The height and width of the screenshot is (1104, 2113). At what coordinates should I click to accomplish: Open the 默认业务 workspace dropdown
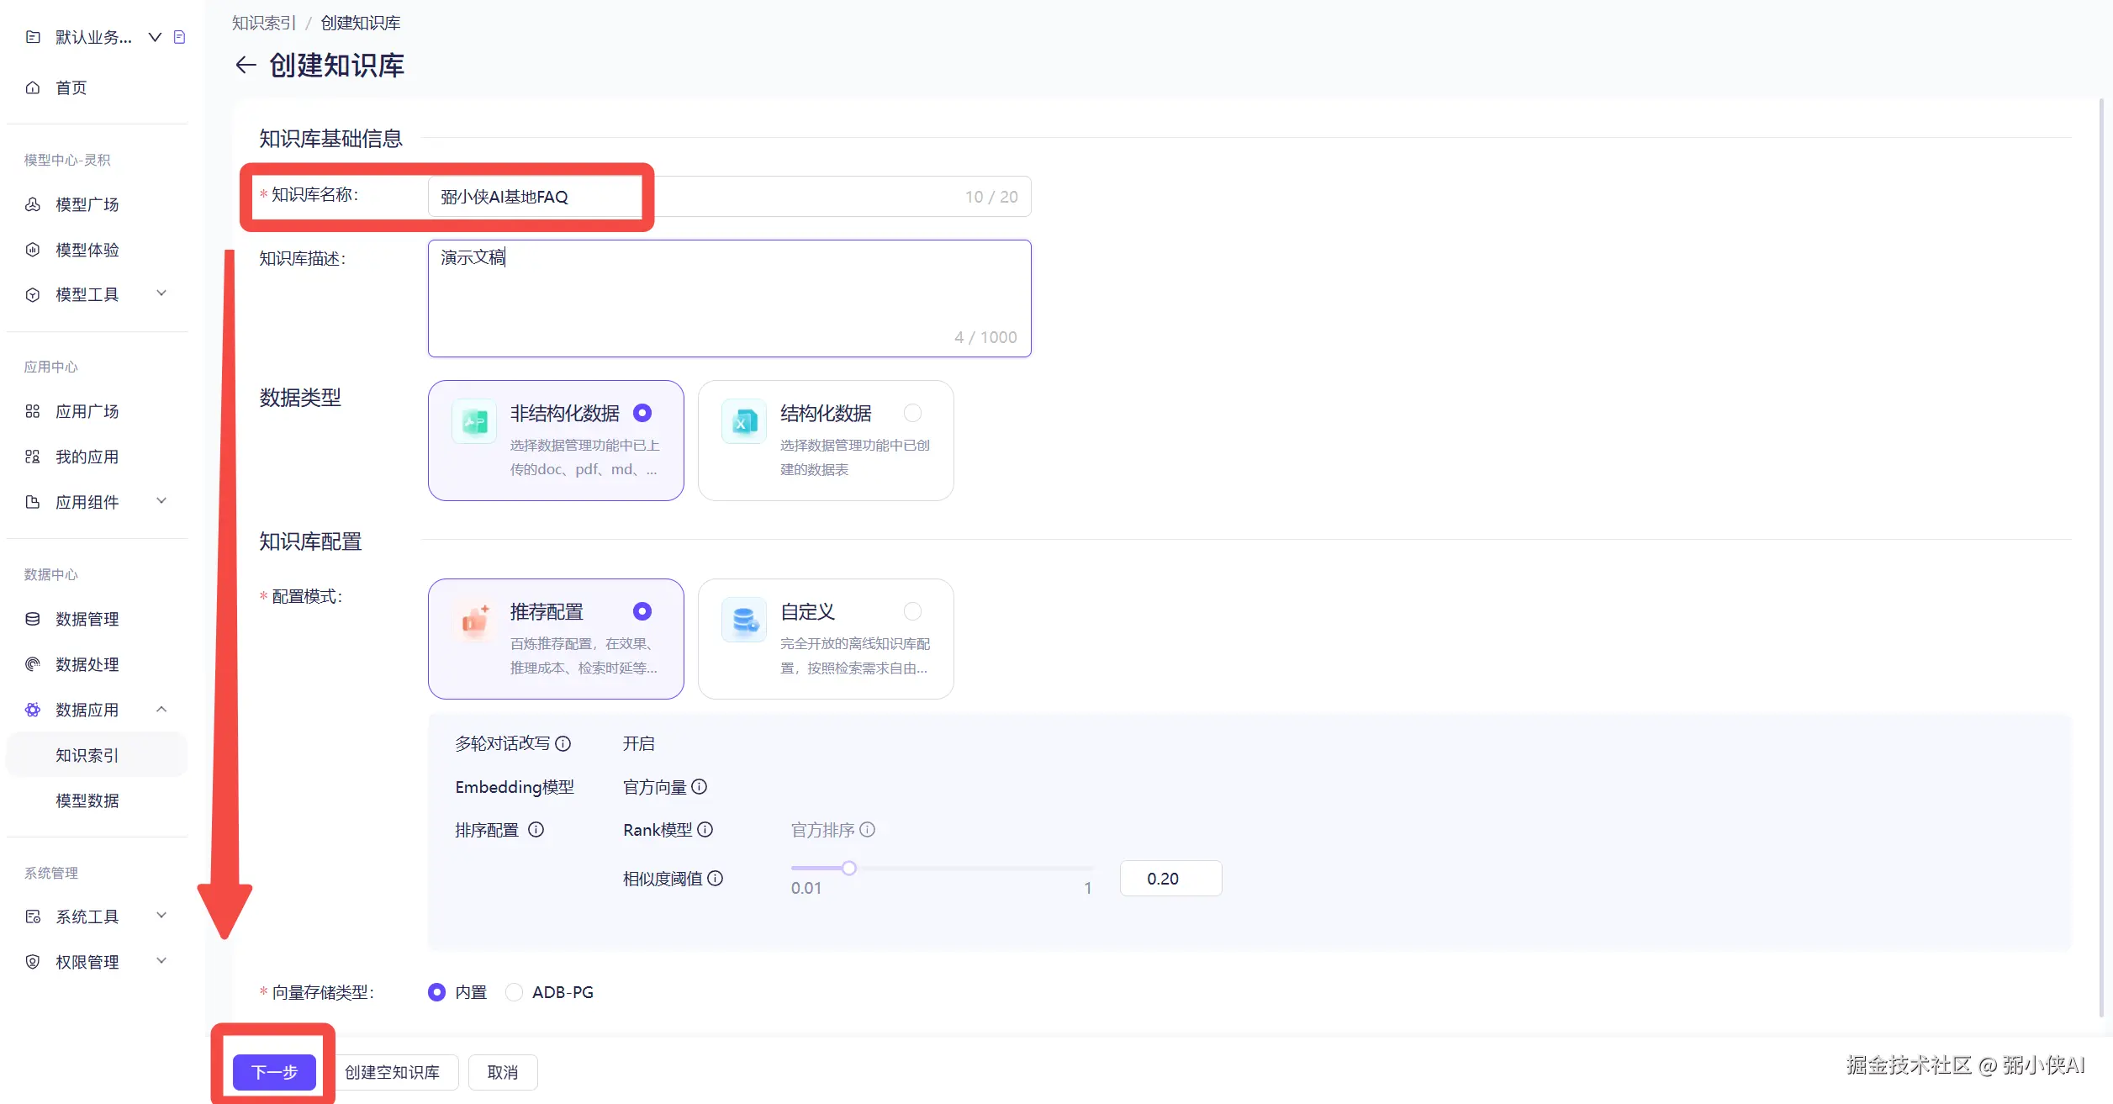tap(155, 37)
